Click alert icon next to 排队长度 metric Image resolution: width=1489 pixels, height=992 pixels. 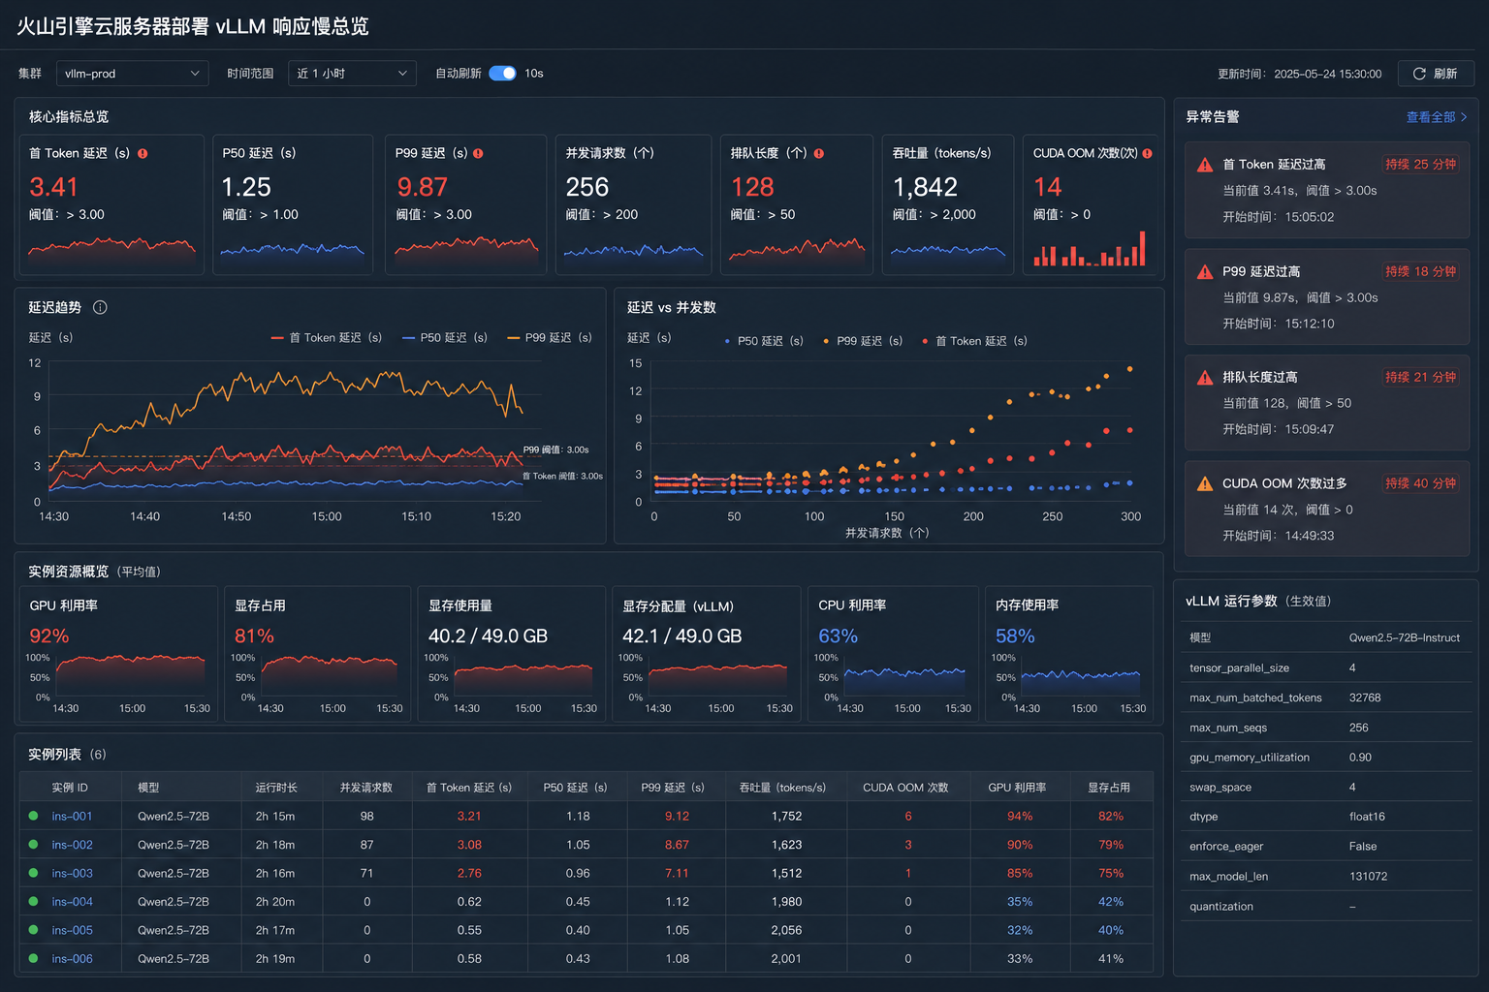(819, 153)
